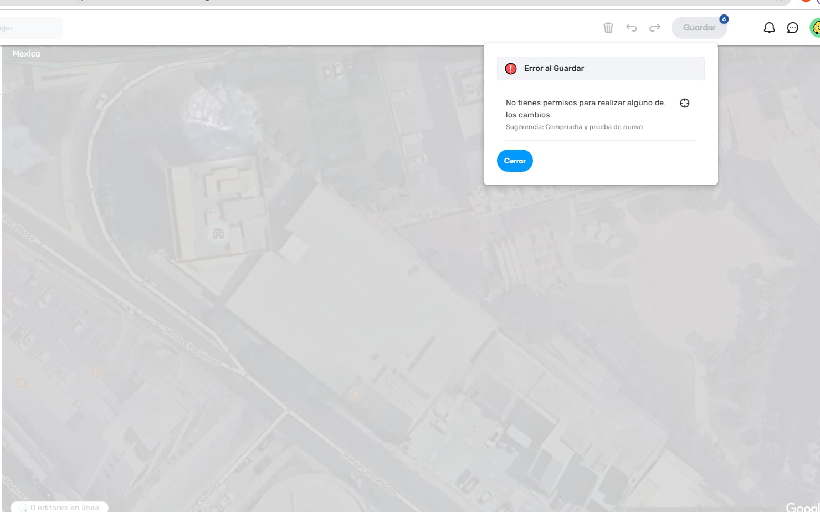The image size is (820, 512).
Task: Open the notifications bell
Action: pos(769,28)
